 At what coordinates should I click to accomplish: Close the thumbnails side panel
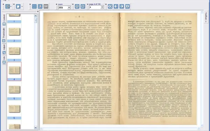tap(38, 12)
